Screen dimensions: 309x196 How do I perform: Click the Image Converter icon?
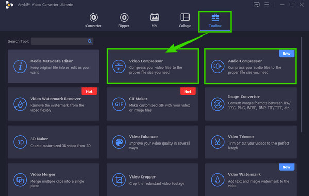click(217, 104)
